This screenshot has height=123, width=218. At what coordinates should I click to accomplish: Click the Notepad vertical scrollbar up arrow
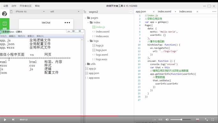click(x=82, y=40)
